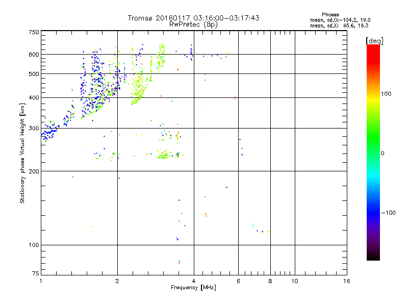Click the x-axis tick label '6'
Image resolution: width=408 pixels, height=306 pixels.
click(238, 281)
